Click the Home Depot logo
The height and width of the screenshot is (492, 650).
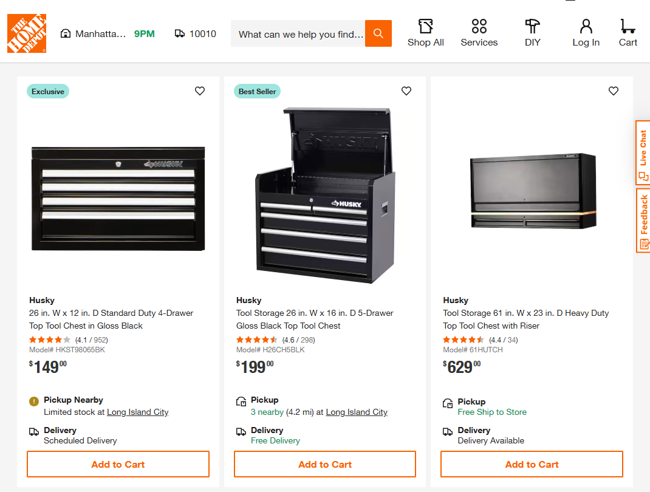(27, 33)
